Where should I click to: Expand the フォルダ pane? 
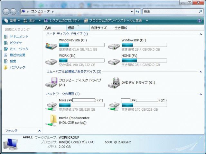pos(39,131)
